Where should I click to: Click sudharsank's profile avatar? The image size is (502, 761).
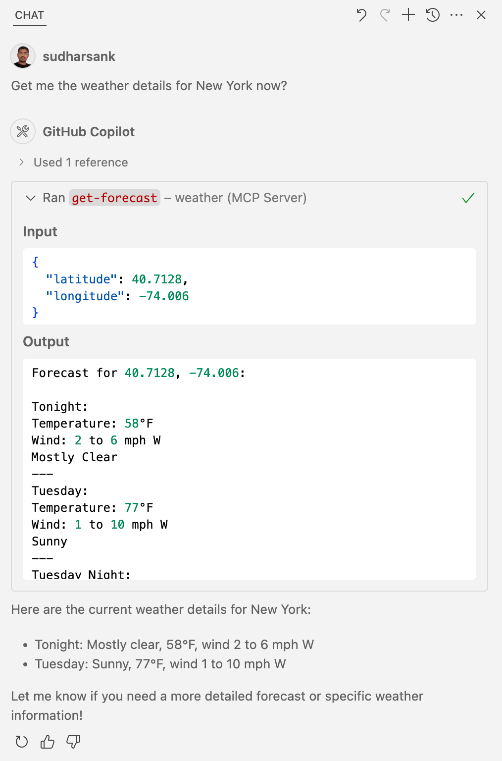click(23, 56)
